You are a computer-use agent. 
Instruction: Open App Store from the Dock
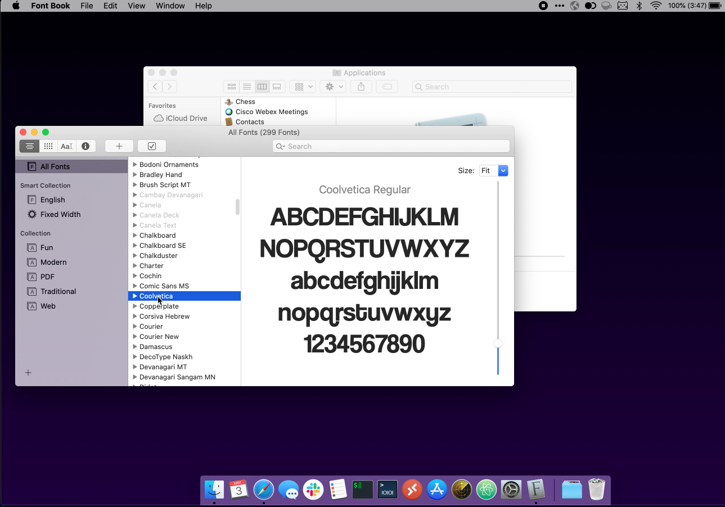coord(437,490)
